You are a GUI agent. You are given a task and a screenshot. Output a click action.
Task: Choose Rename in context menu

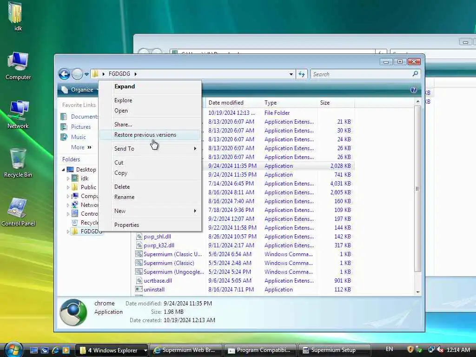[x=150, y=197]
